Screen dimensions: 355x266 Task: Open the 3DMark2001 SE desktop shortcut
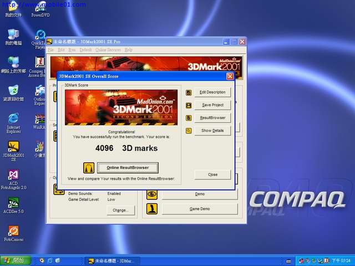(x=13, y=151)
